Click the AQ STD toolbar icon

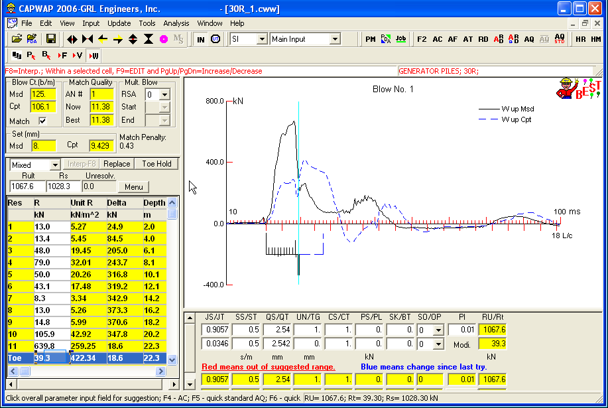pyautogui.click(x=560, y=39)
